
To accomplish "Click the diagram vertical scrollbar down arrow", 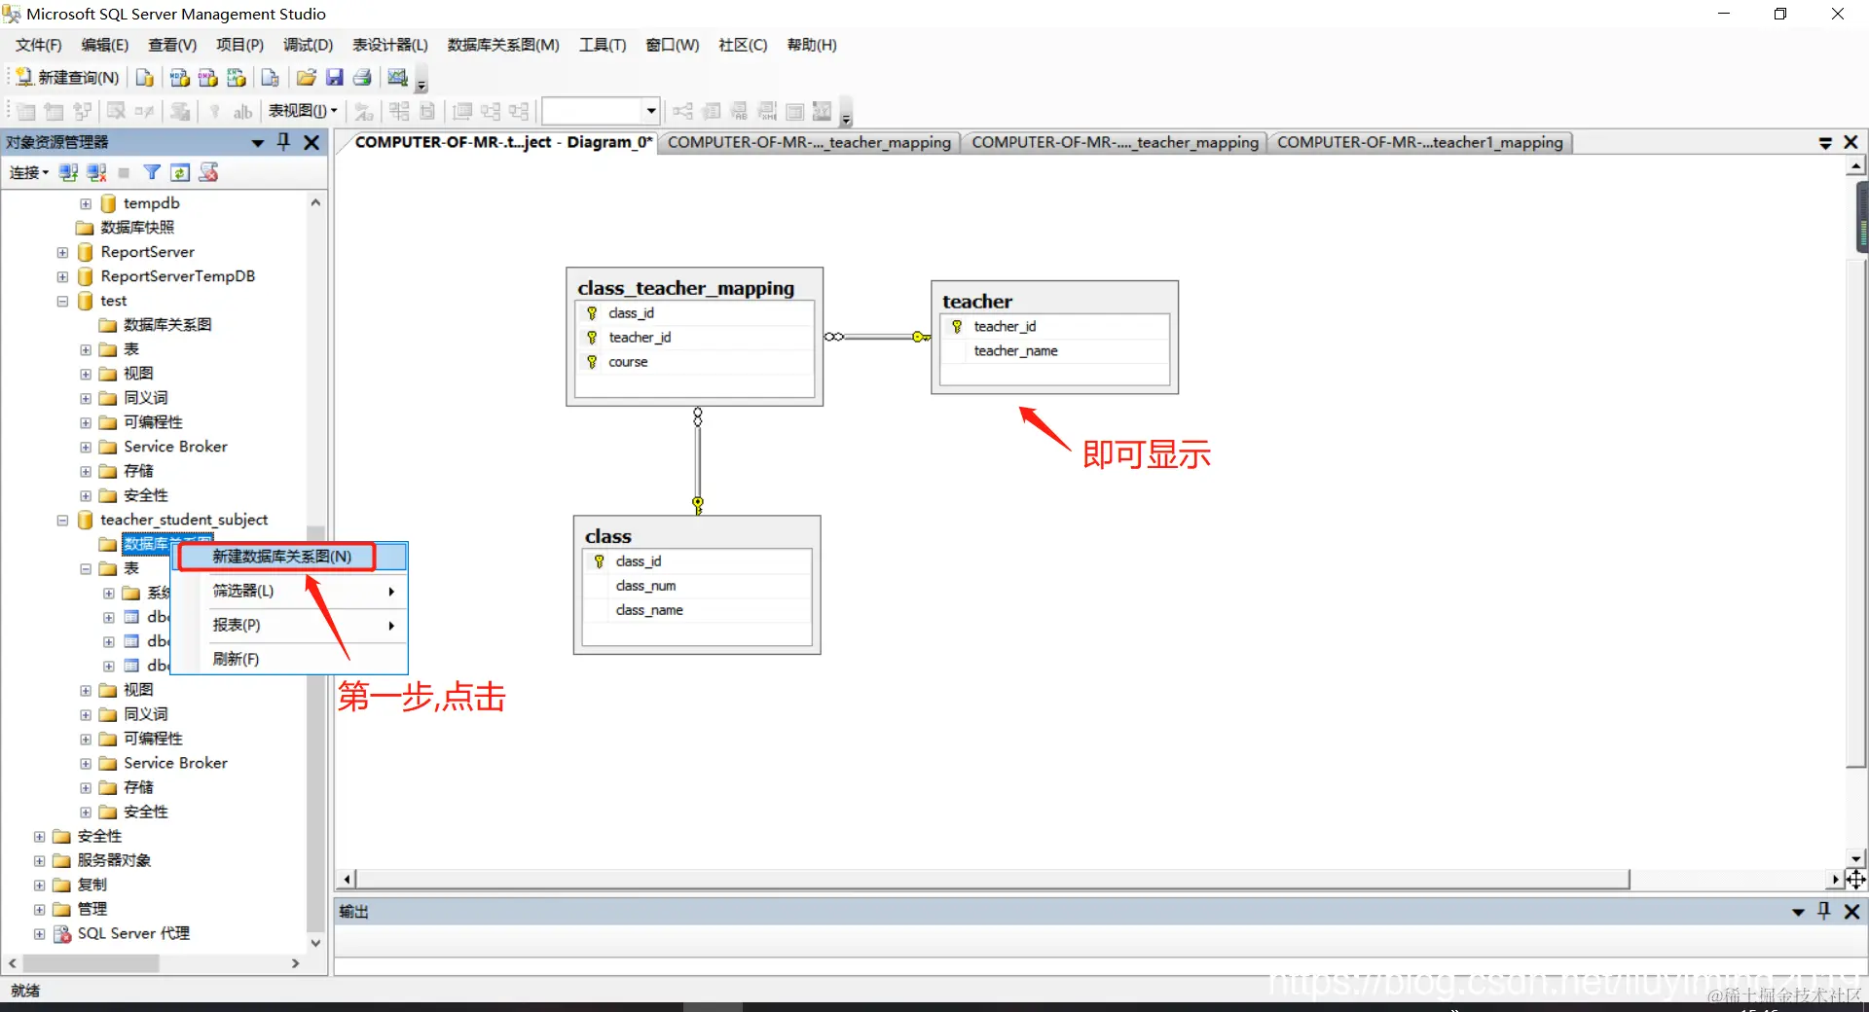I will (x=1856, y=858).
